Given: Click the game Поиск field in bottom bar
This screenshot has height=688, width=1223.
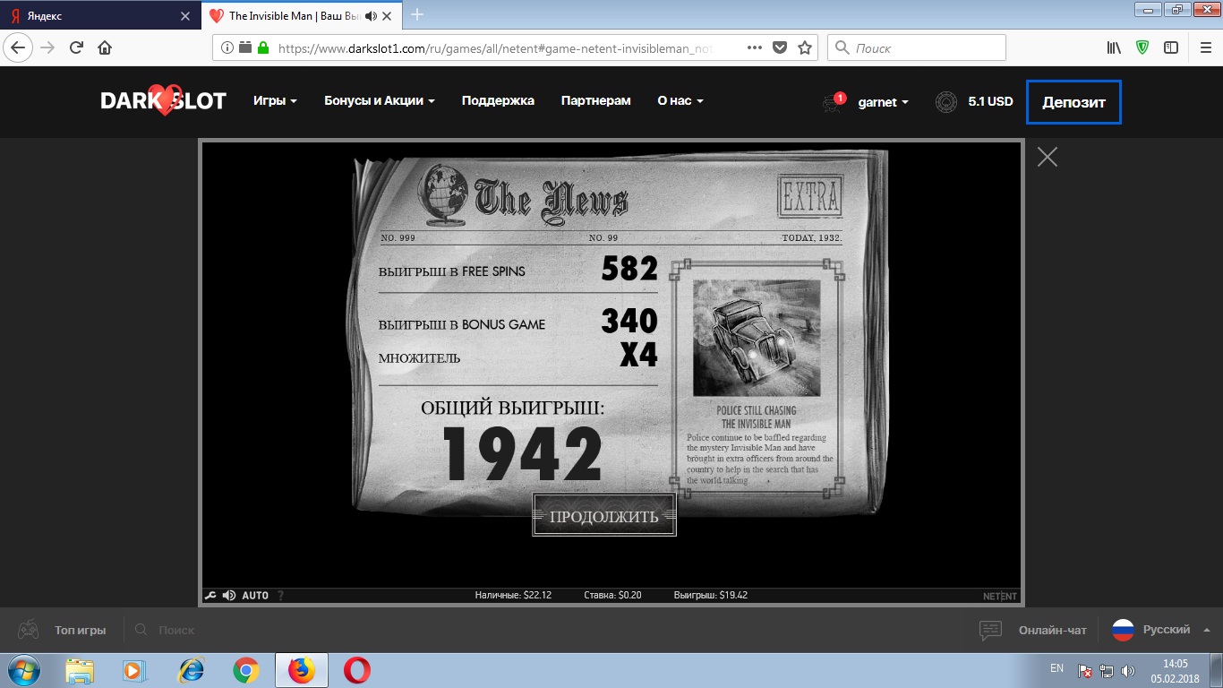Looking at the screenshot, I should (x=176, y=630).
